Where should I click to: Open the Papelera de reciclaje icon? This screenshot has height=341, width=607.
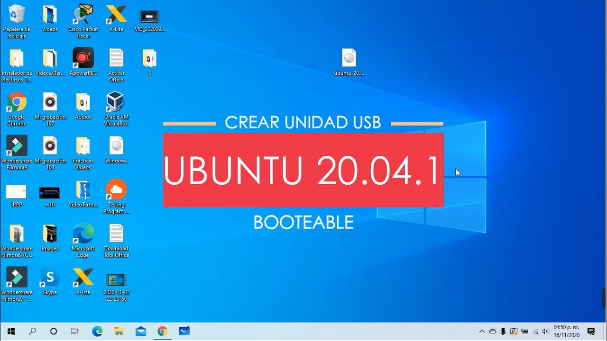pos(17,21)
